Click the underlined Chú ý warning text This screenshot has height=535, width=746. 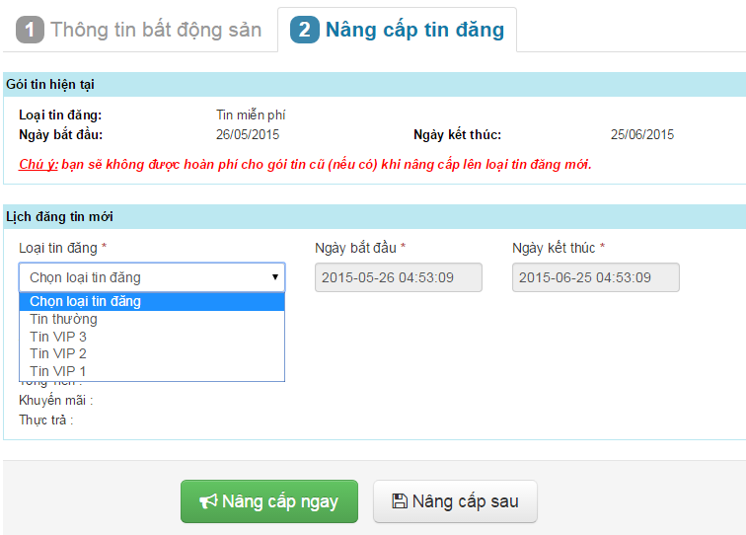point(38,164)
